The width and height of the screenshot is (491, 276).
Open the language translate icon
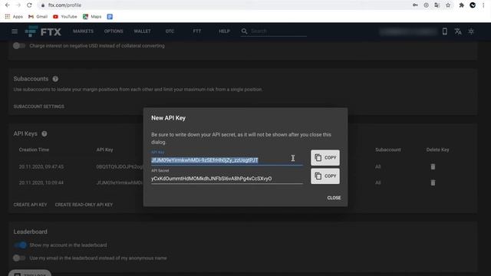pyautogui.click(x=458, y=31)
